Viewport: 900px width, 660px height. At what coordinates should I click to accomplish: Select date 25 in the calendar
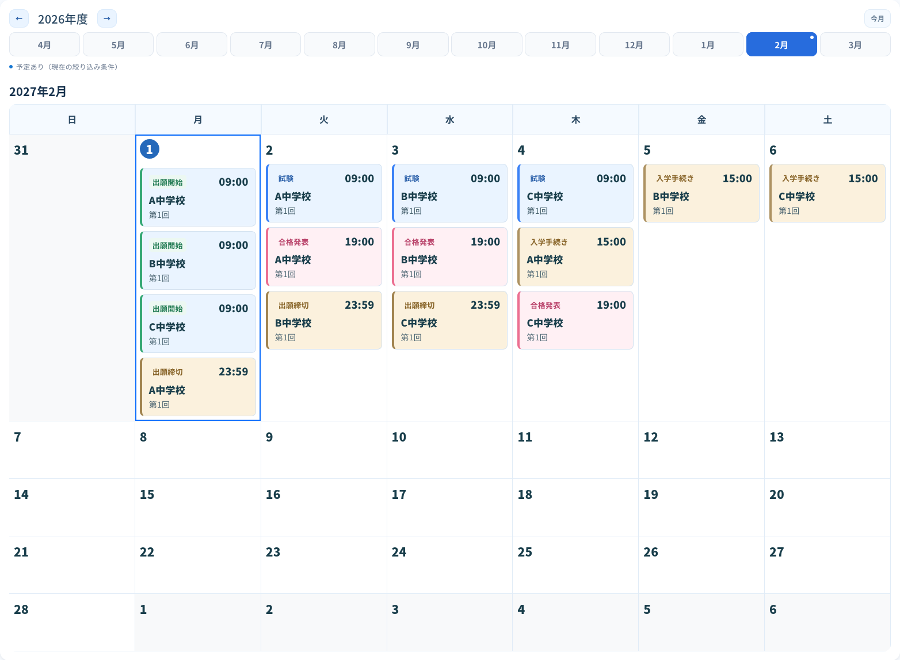click(x=525, y=552)
